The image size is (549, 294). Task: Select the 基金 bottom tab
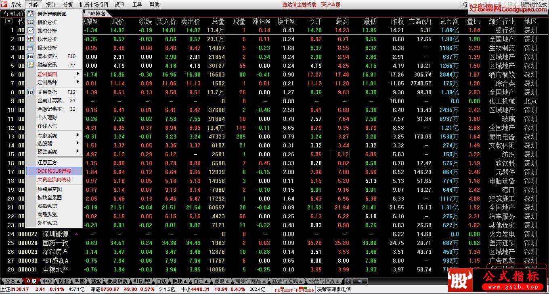pyautogui.click(x=96, y=281)
